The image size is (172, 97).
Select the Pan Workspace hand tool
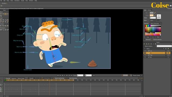click(1, 30)
